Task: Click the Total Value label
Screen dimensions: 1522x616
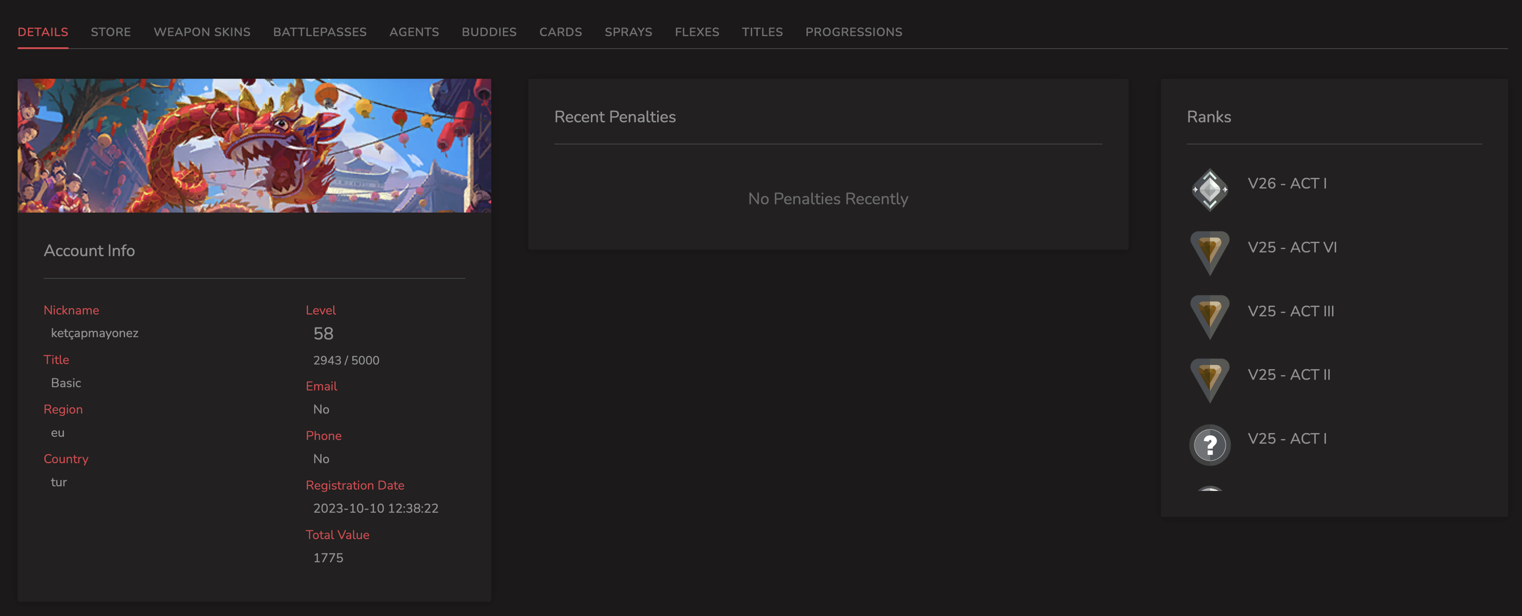Action: tap(337, 534)
